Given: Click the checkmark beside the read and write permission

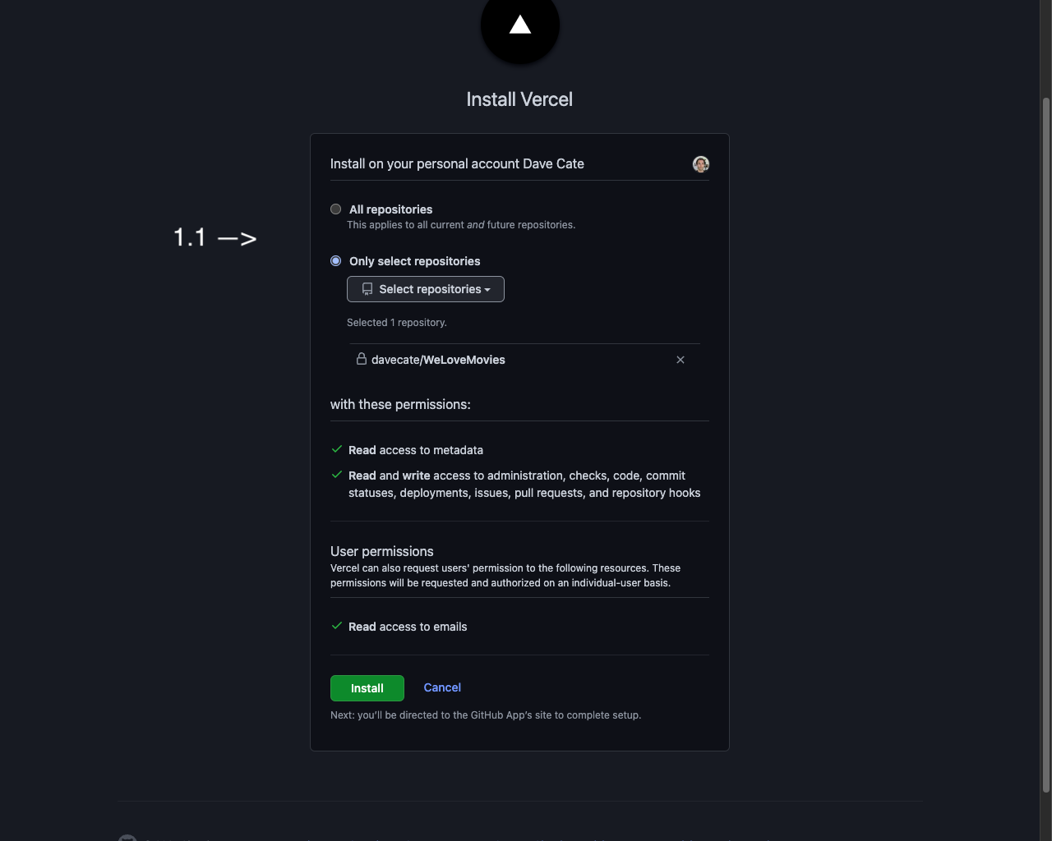Looking at the screenshot, I should pos(336,475).
